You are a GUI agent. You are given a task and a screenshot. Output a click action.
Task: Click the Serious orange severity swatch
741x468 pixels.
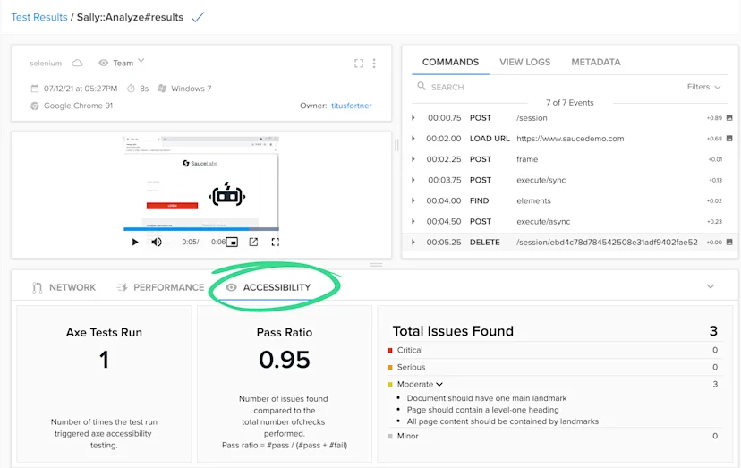(x=390, y=367)
